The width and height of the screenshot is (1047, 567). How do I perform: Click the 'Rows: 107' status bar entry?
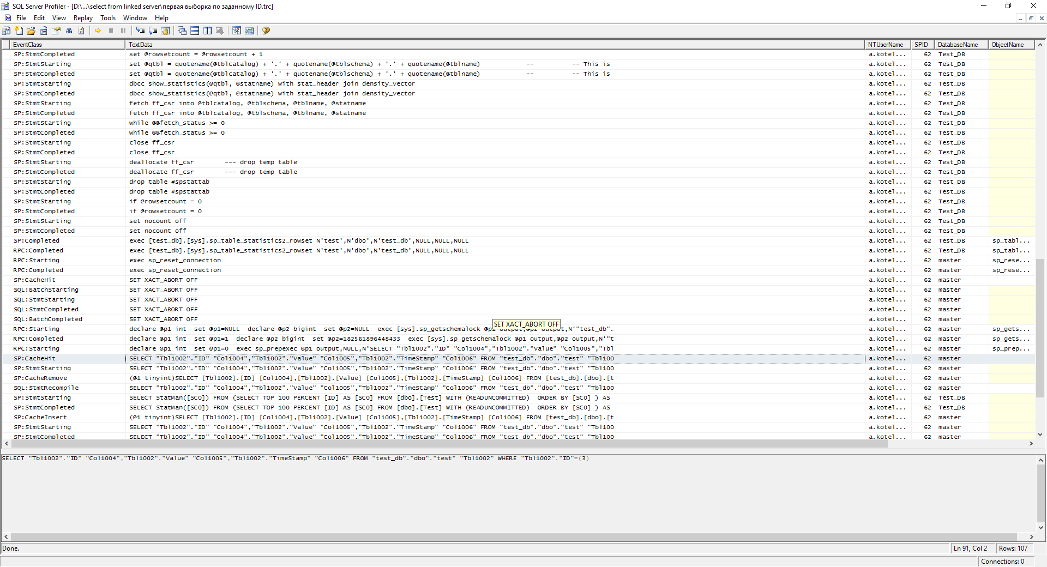pos(1013,548)
